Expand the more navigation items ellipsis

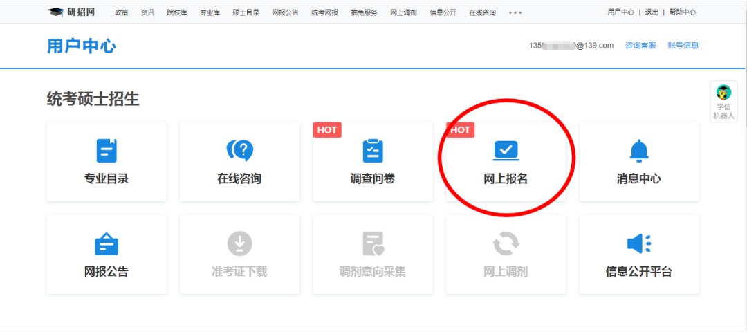[515, 12]
